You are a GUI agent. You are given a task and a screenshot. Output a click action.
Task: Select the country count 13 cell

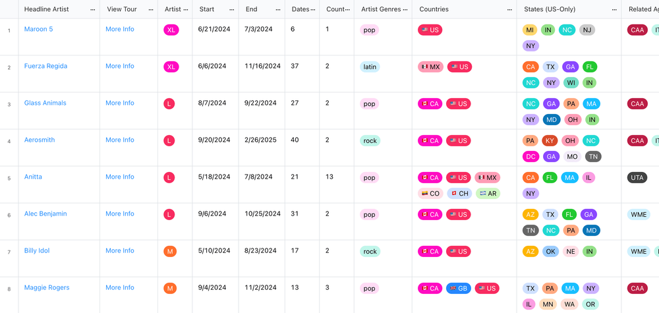point(337,185)
